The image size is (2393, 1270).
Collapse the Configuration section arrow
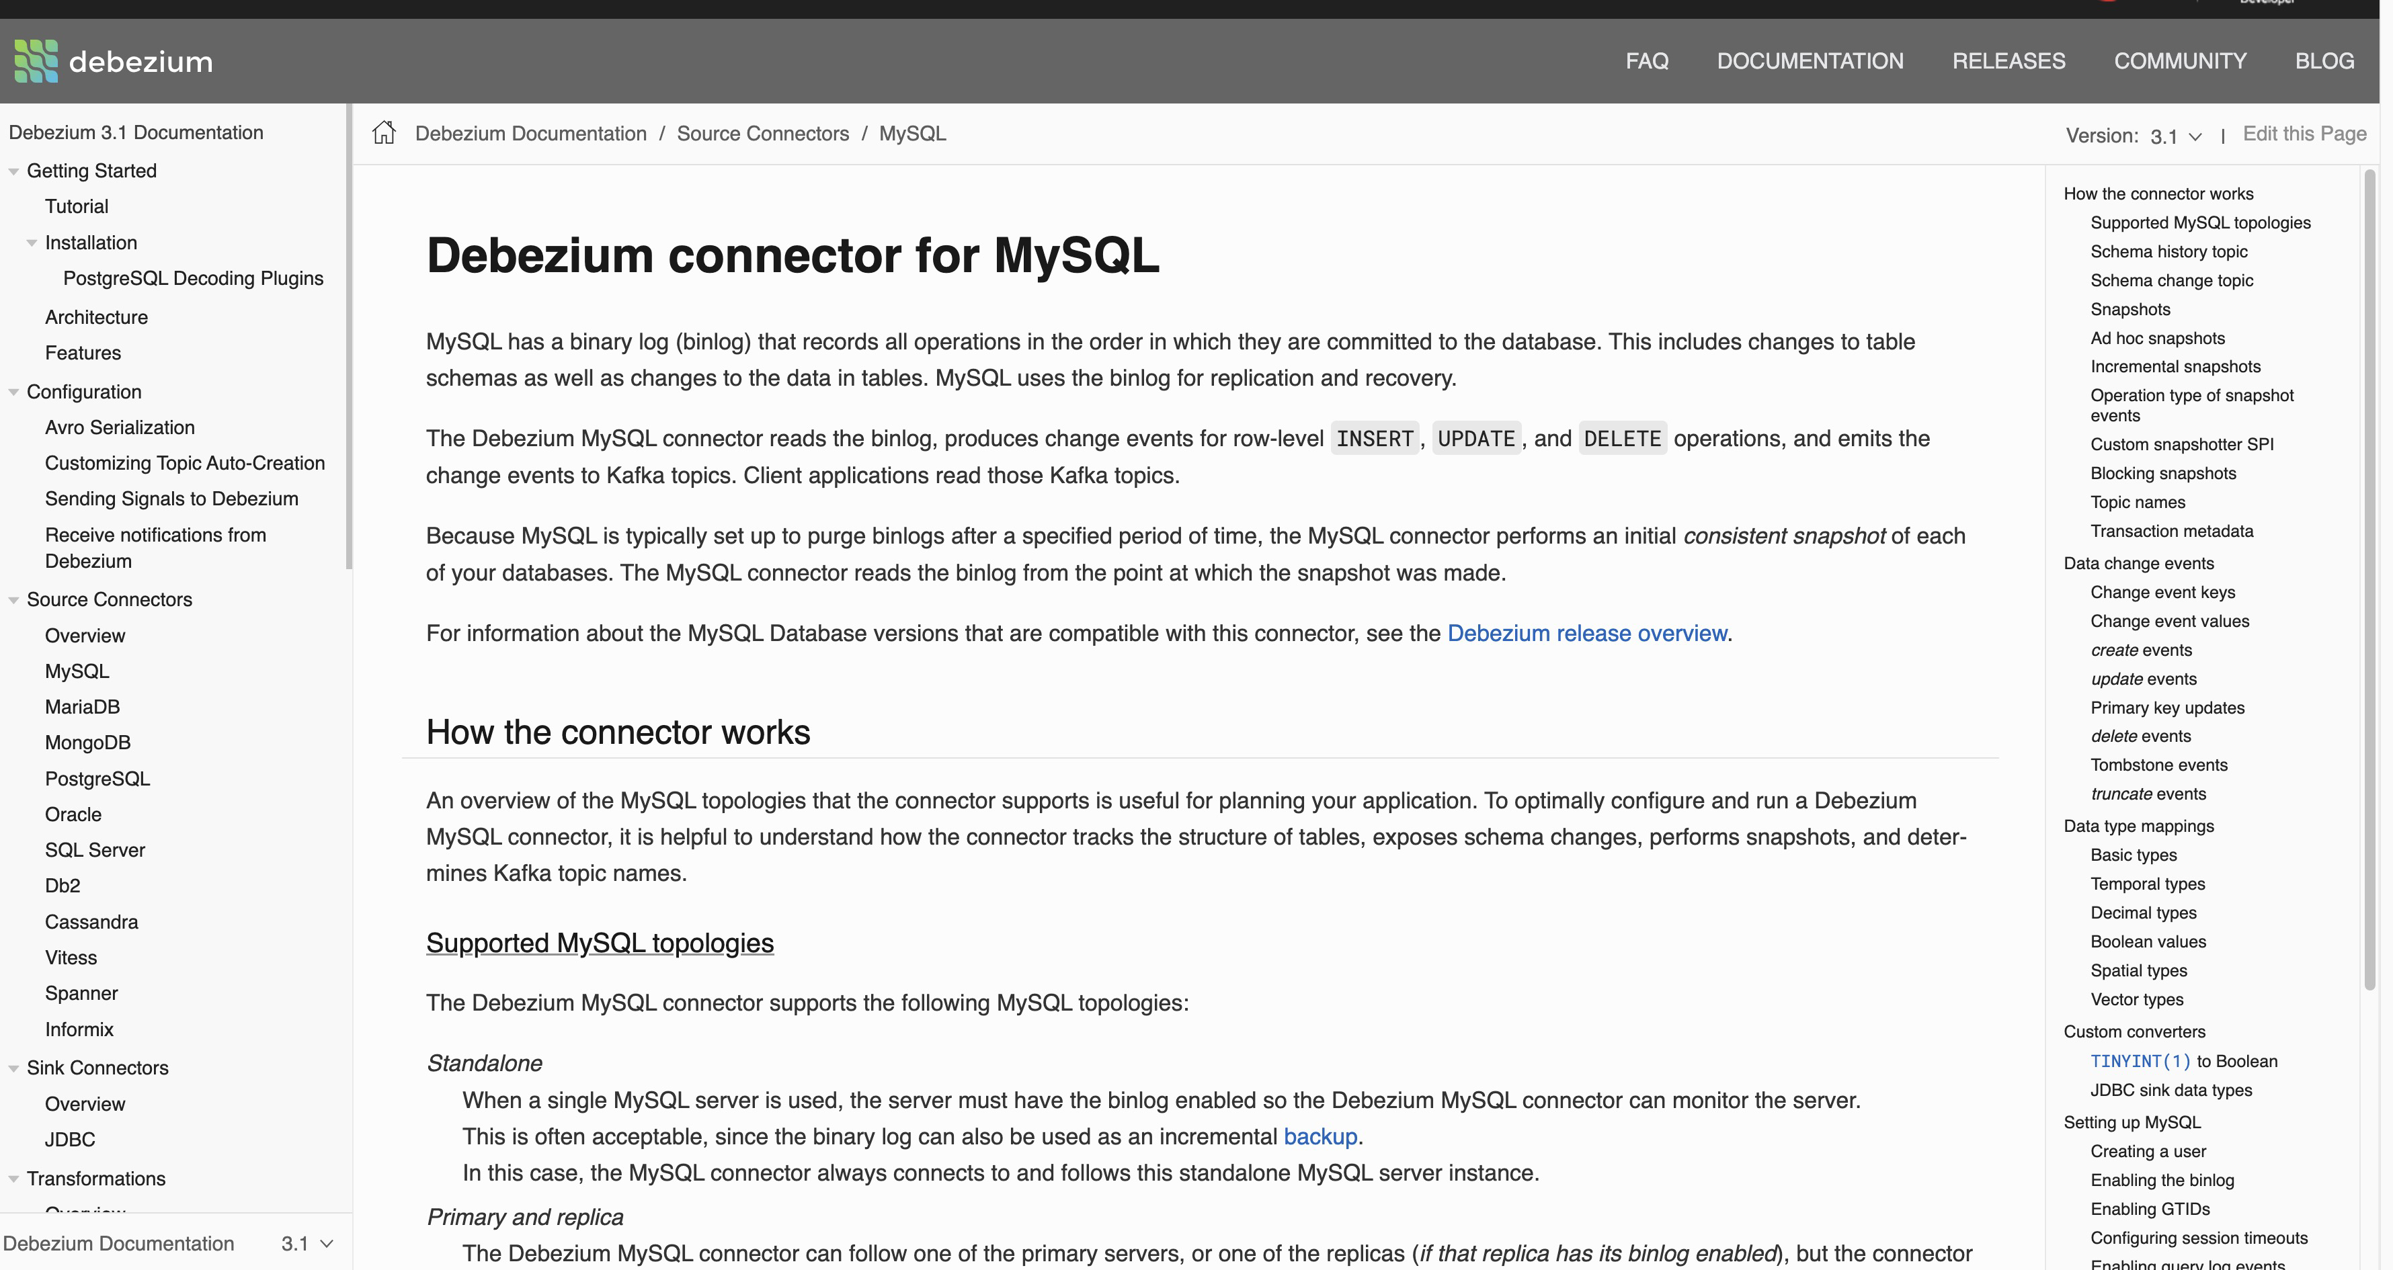point(14,392)
